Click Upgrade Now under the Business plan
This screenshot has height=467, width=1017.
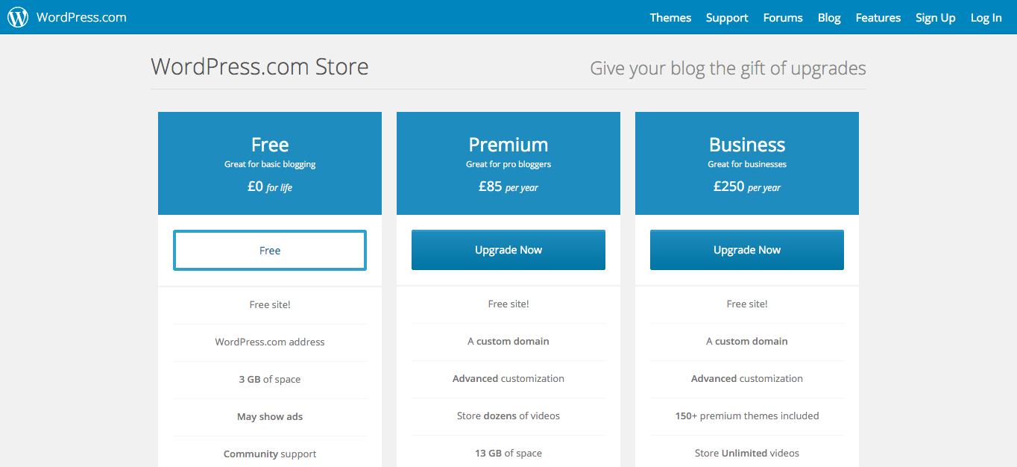click(x=746, y=249)
